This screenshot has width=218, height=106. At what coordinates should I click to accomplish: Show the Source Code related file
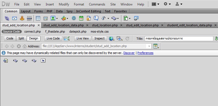pyautogui.click(x=12, y=31)
